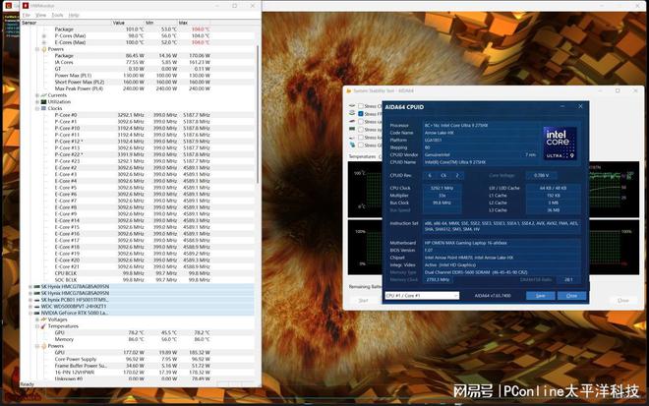Click the drive icon beside WDC WD5000BPVT
The image size is (649, 406).
coord(36,307)
